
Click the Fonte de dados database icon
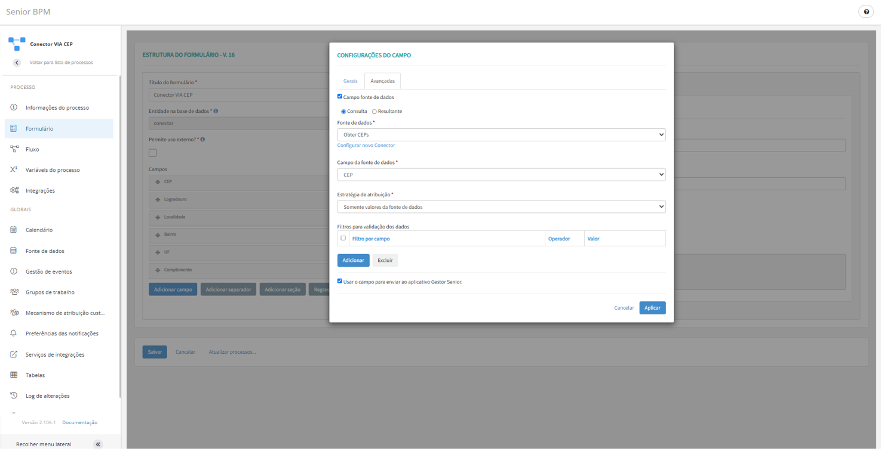[x=14, y=251]
